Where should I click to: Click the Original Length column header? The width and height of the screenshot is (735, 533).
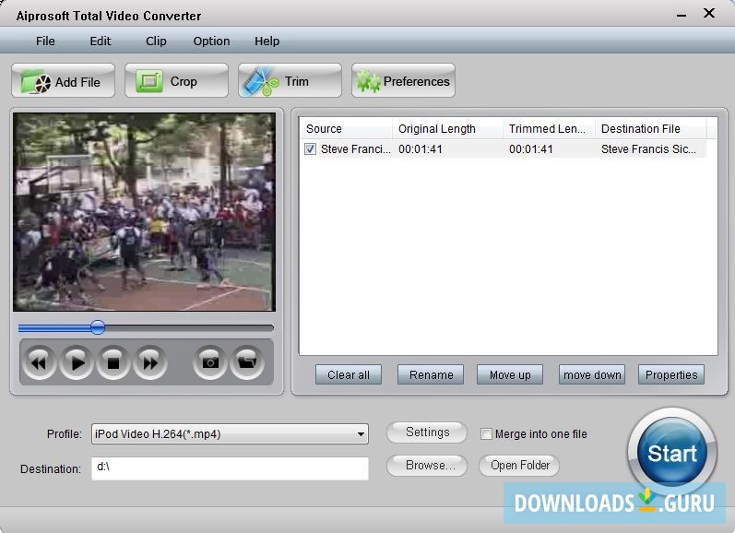(447, 128)
